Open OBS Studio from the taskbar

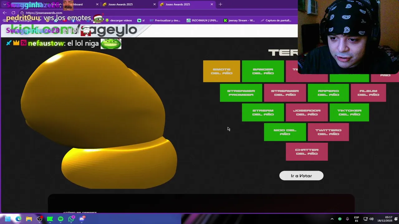click(x=40, y=219)
